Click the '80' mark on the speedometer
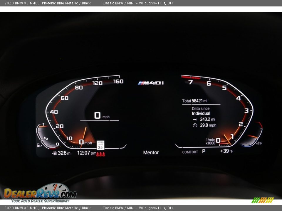 79,88
